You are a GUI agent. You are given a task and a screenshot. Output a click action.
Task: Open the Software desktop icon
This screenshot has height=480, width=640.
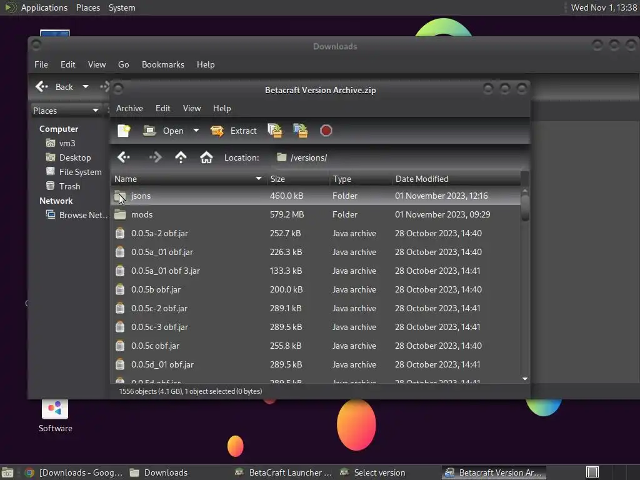tap(55, 416)
